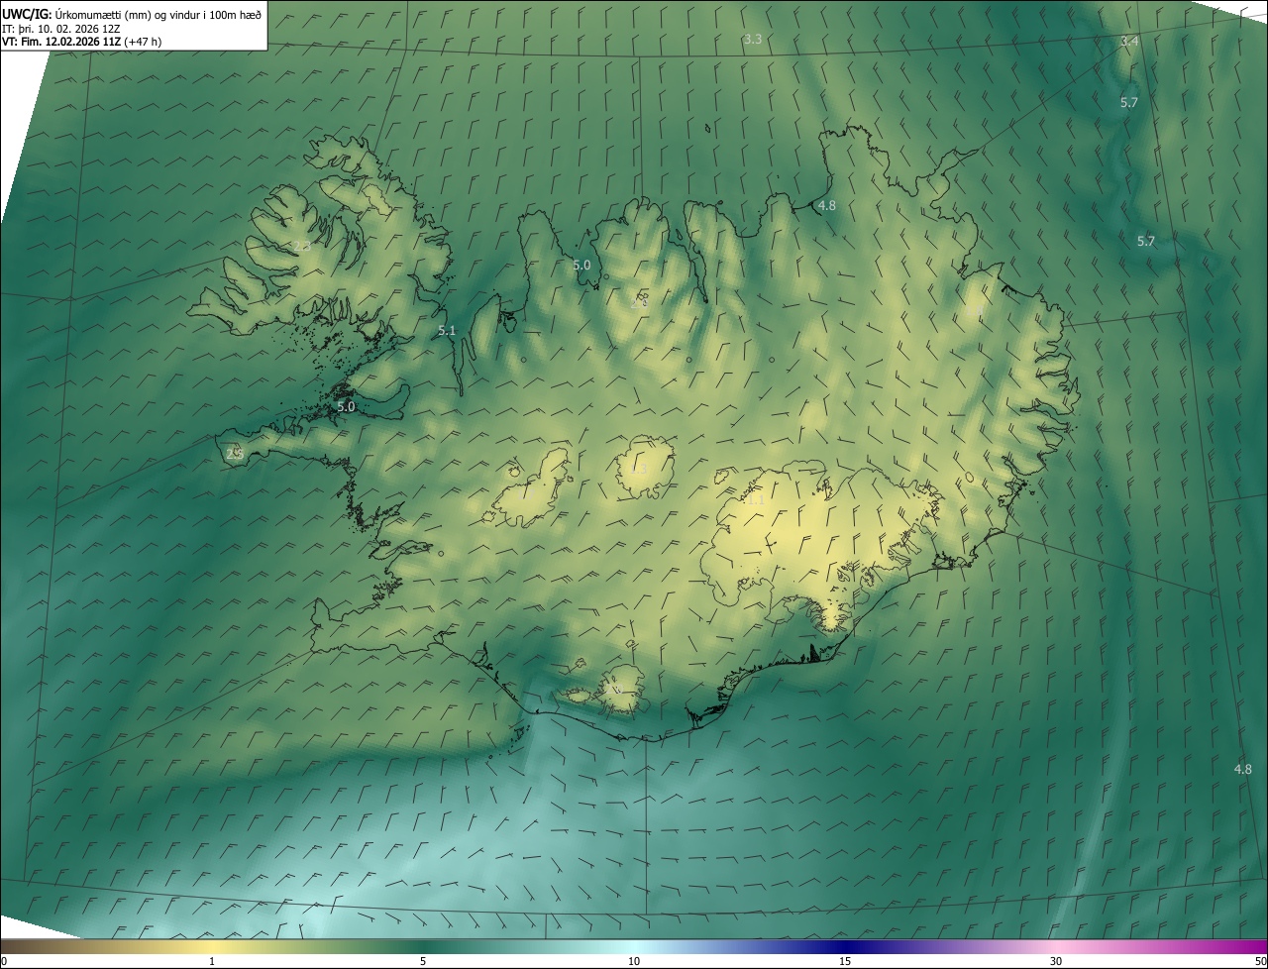Click the 0 tick on the colorbar
The width and height of the screenshot is (1268, 969).
pyautogui.click(x=4, y=961)
